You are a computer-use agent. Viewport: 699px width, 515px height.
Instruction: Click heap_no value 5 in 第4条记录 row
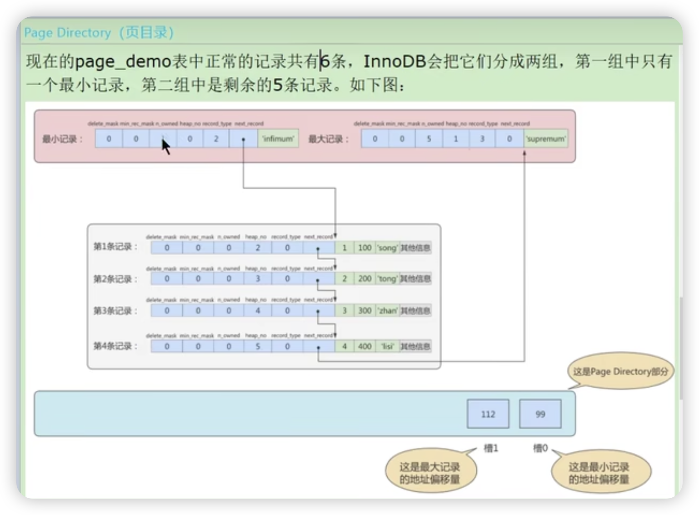pyautogui.click(x=258, y=346)
